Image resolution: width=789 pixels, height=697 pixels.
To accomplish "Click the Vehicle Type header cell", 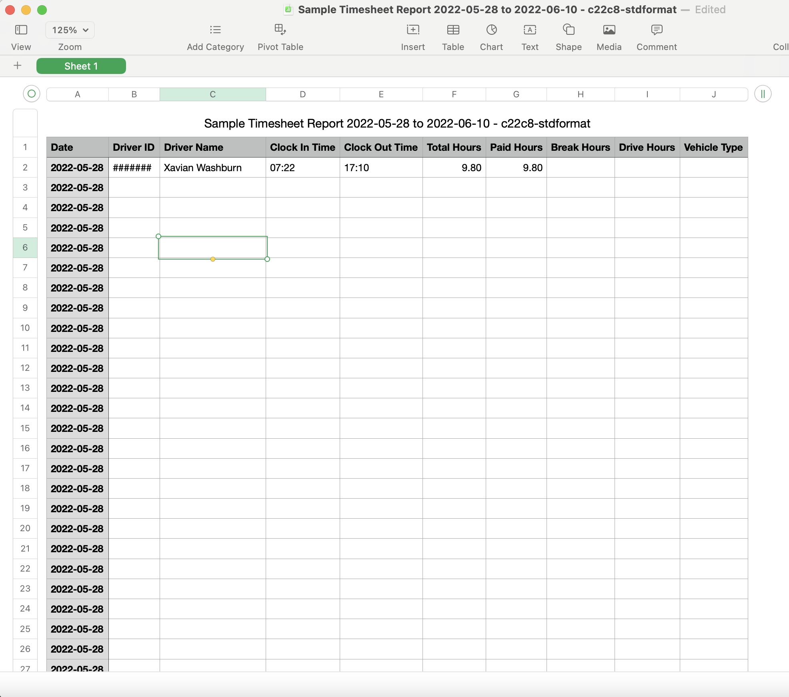I will (x=713, y=148).
